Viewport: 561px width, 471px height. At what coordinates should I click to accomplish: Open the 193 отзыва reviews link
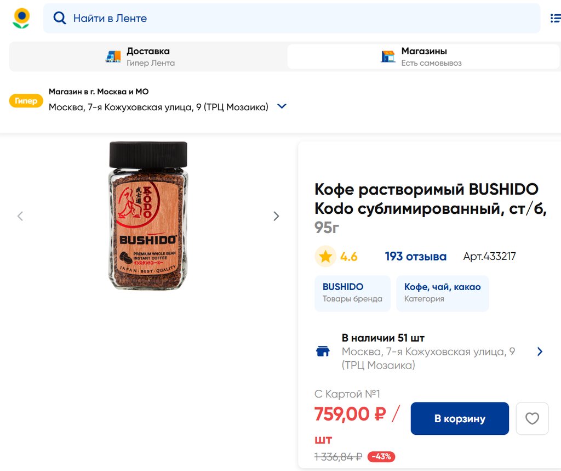coord(415,257)
